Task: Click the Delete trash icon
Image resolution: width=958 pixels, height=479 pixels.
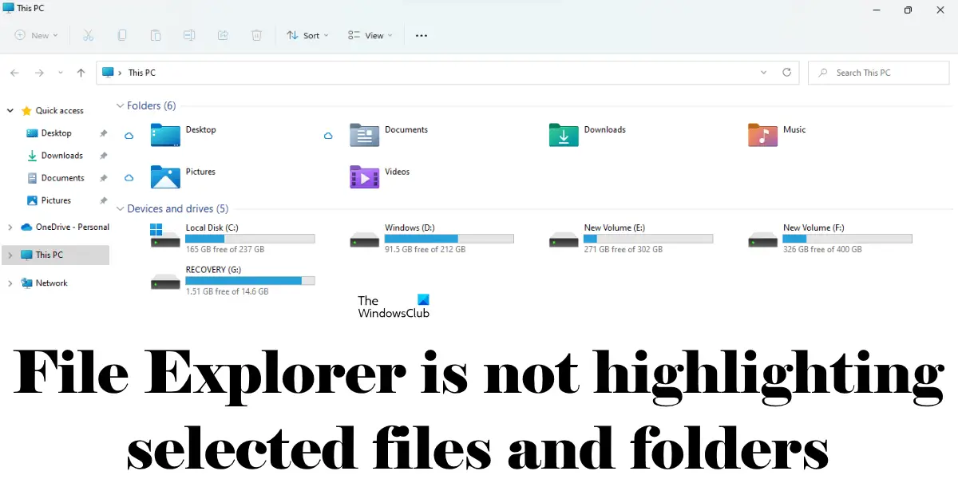Action: (256, 35)
